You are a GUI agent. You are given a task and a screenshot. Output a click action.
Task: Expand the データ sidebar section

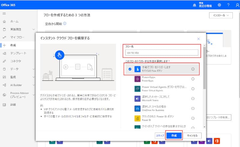[x=34, y=69]
